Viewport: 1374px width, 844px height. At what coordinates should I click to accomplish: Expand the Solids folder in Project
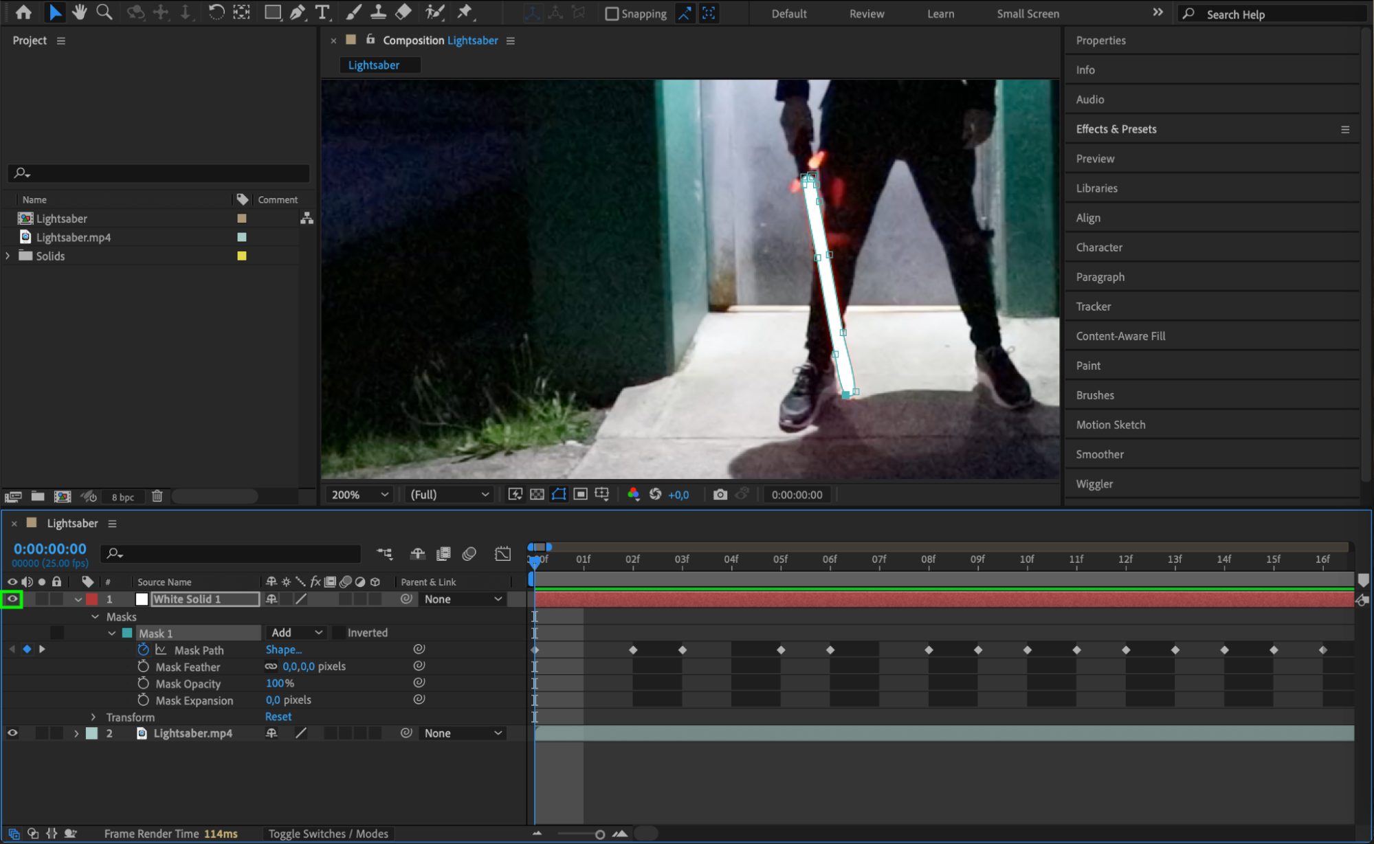(8, 256)
